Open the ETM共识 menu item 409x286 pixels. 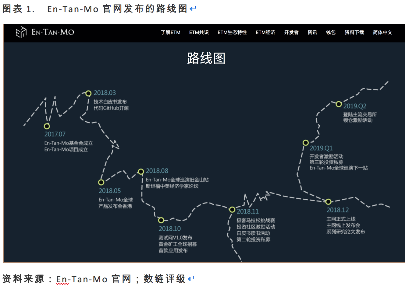coord(199,33)
